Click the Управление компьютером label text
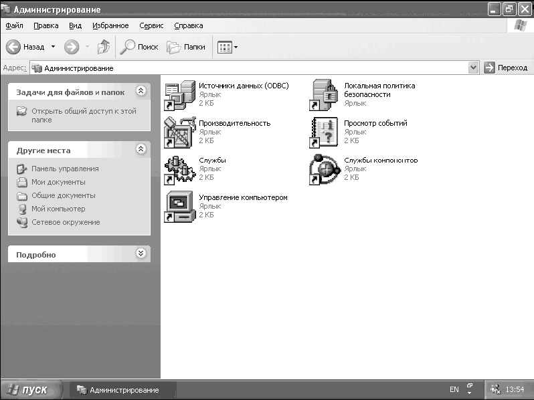534x400 pixels. coord(243,197)
